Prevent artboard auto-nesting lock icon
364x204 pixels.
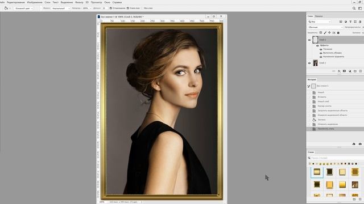[334, 33]
